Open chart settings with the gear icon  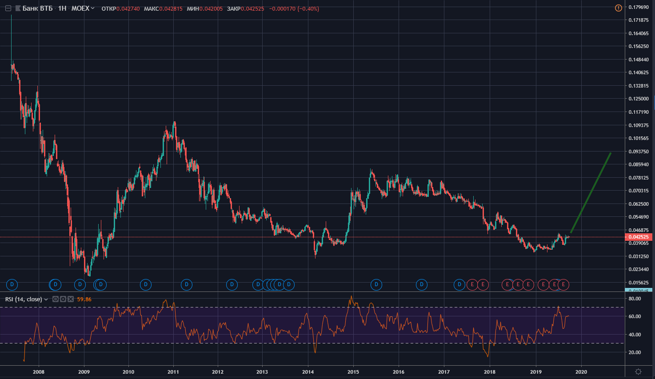coord(639,371)
